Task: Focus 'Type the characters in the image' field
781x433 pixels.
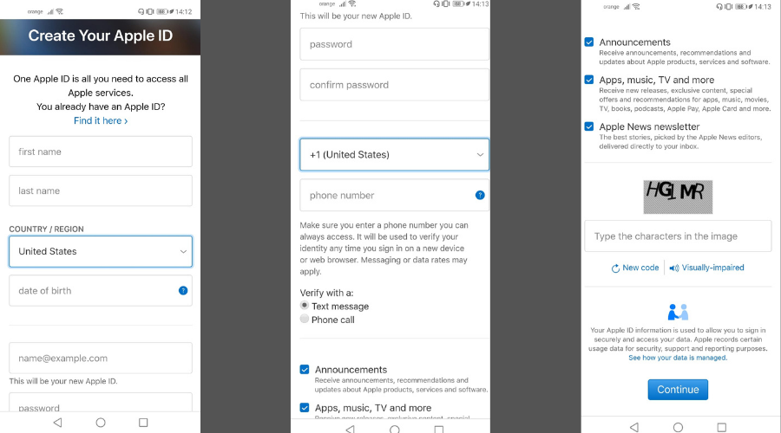Action: (x=678, y=236)
